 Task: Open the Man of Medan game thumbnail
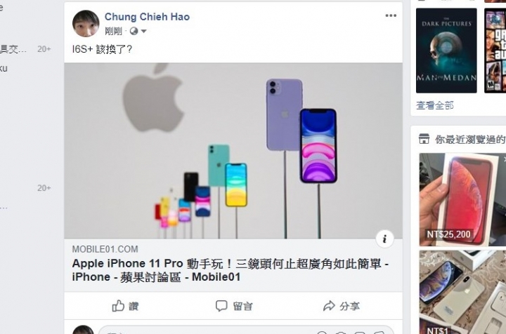click(x=446, y=51)
